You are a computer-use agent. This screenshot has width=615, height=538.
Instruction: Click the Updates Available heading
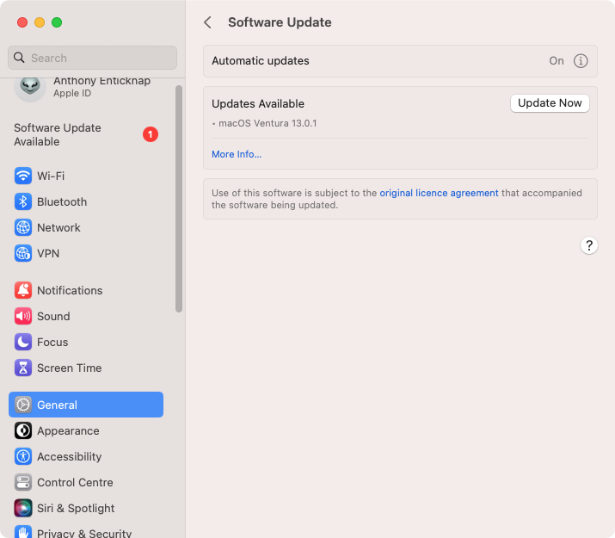[258, 103]
